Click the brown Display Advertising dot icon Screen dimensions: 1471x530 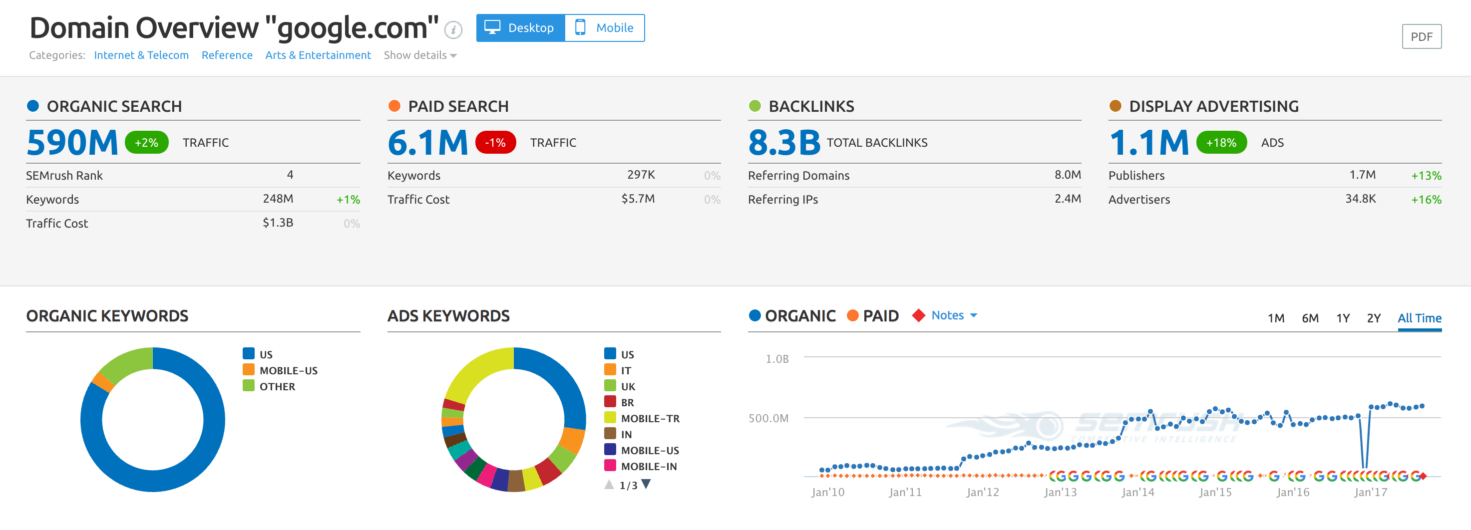pyautogui.click(x=1115, y=105)
